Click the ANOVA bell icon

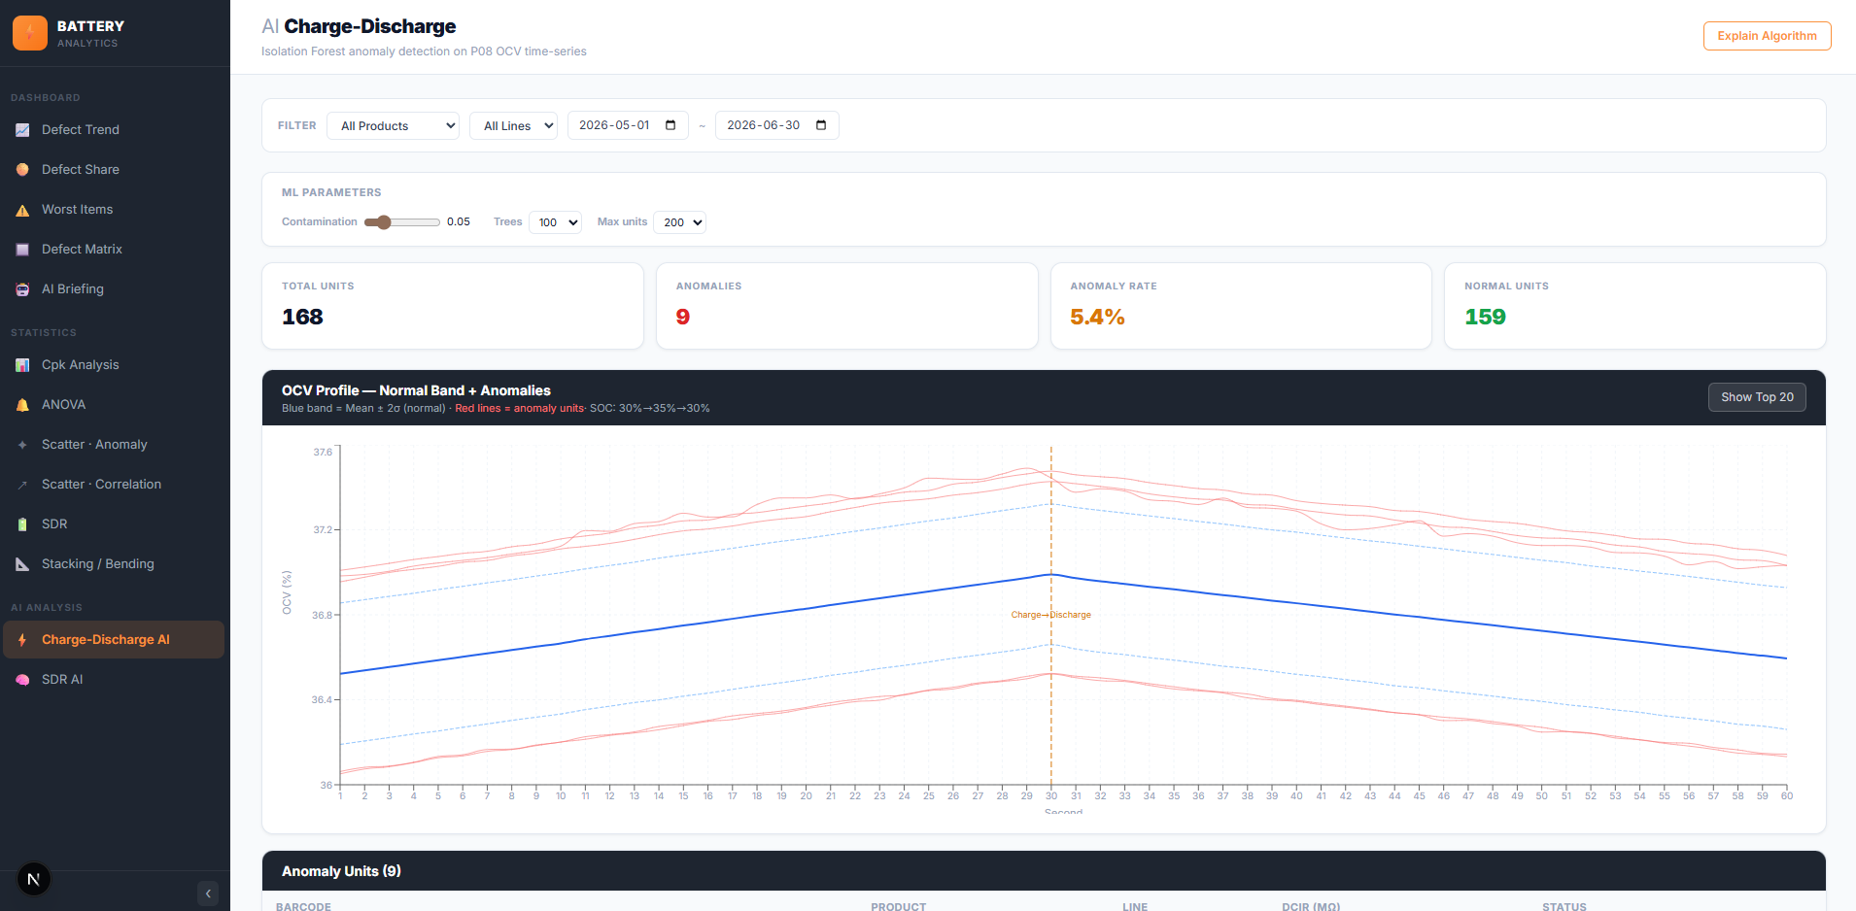click(22, 405)
